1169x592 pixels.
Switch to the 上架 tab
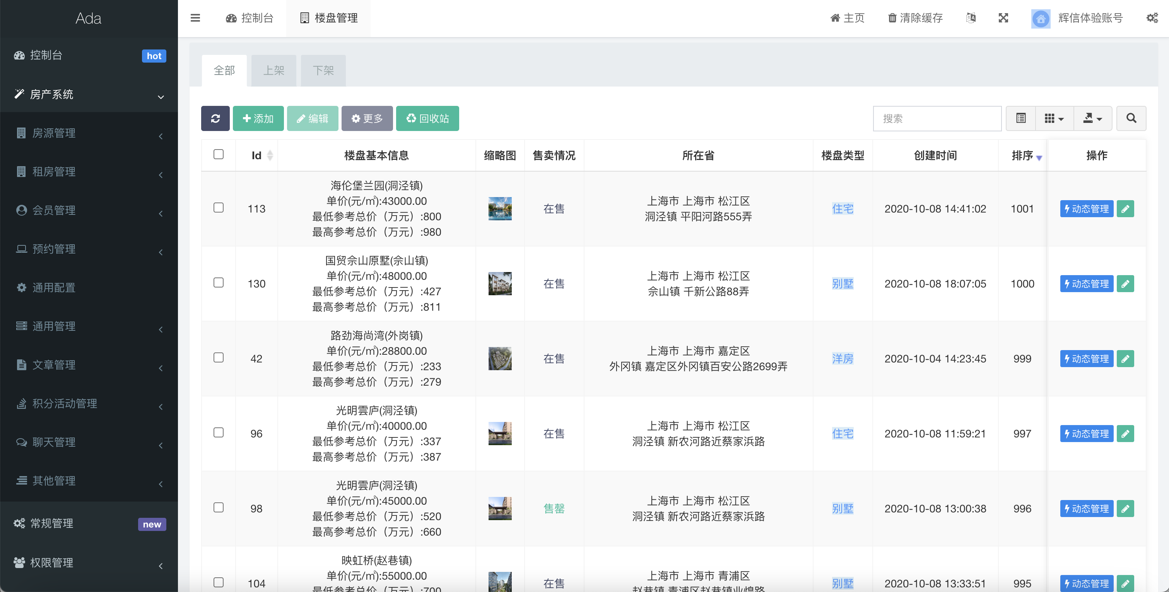click(273, 71)
